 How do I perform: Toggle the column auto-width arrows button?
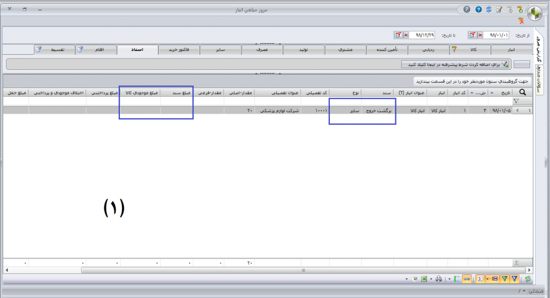[467, 279]
